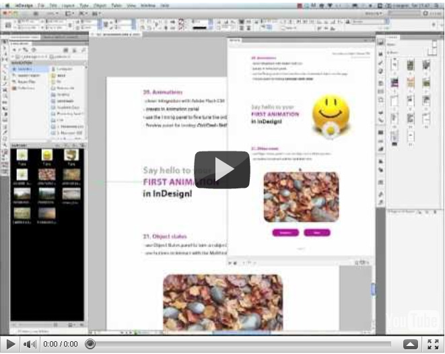Image resolution: width=445 pixels, height=354 pixels.
Task: Click the large play button overlay
Action: (x=222, y=170)
